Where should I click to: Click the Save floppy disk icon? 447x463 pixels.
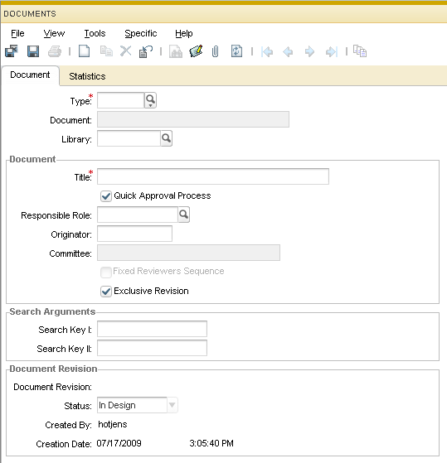click(33, 51)
